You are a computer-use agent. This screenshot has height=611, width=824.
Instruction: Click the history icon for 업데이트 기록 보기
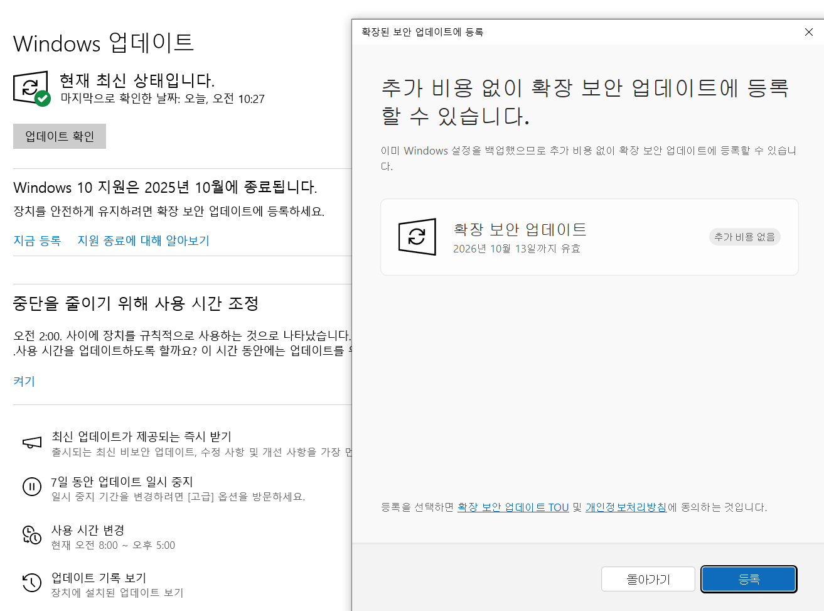coord(32,583)
